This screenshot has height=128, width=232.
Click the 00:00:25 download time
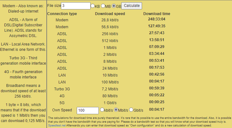(157, 102)
